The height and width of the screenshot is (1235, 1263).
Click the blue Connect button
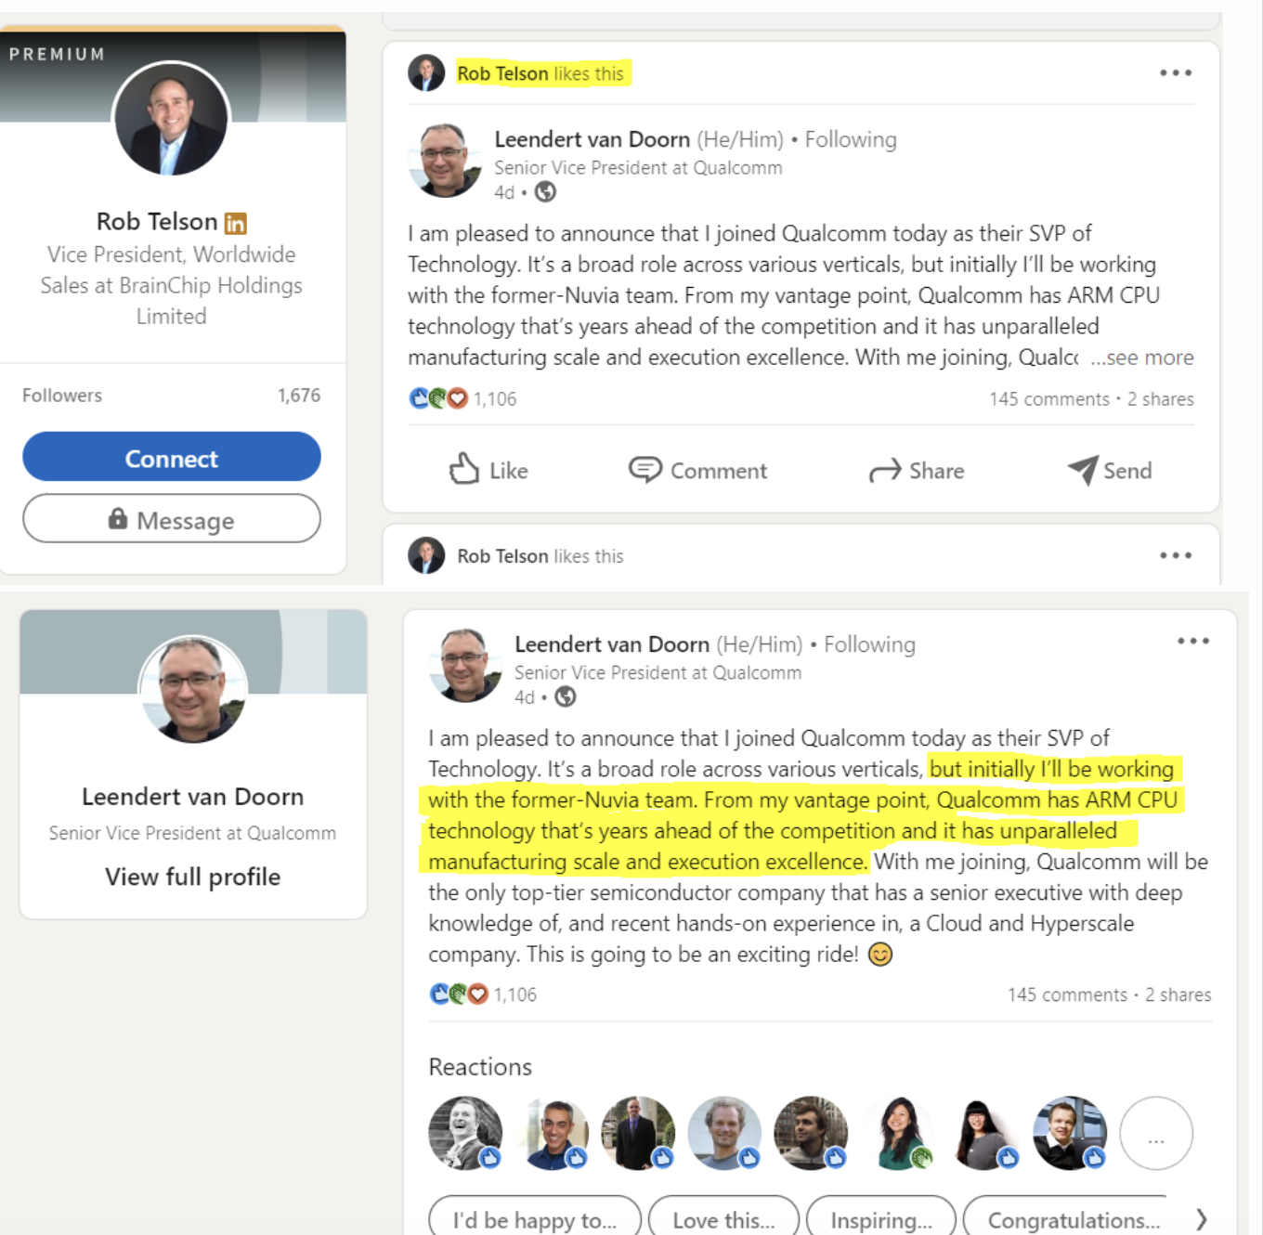[x=172, y=457]
